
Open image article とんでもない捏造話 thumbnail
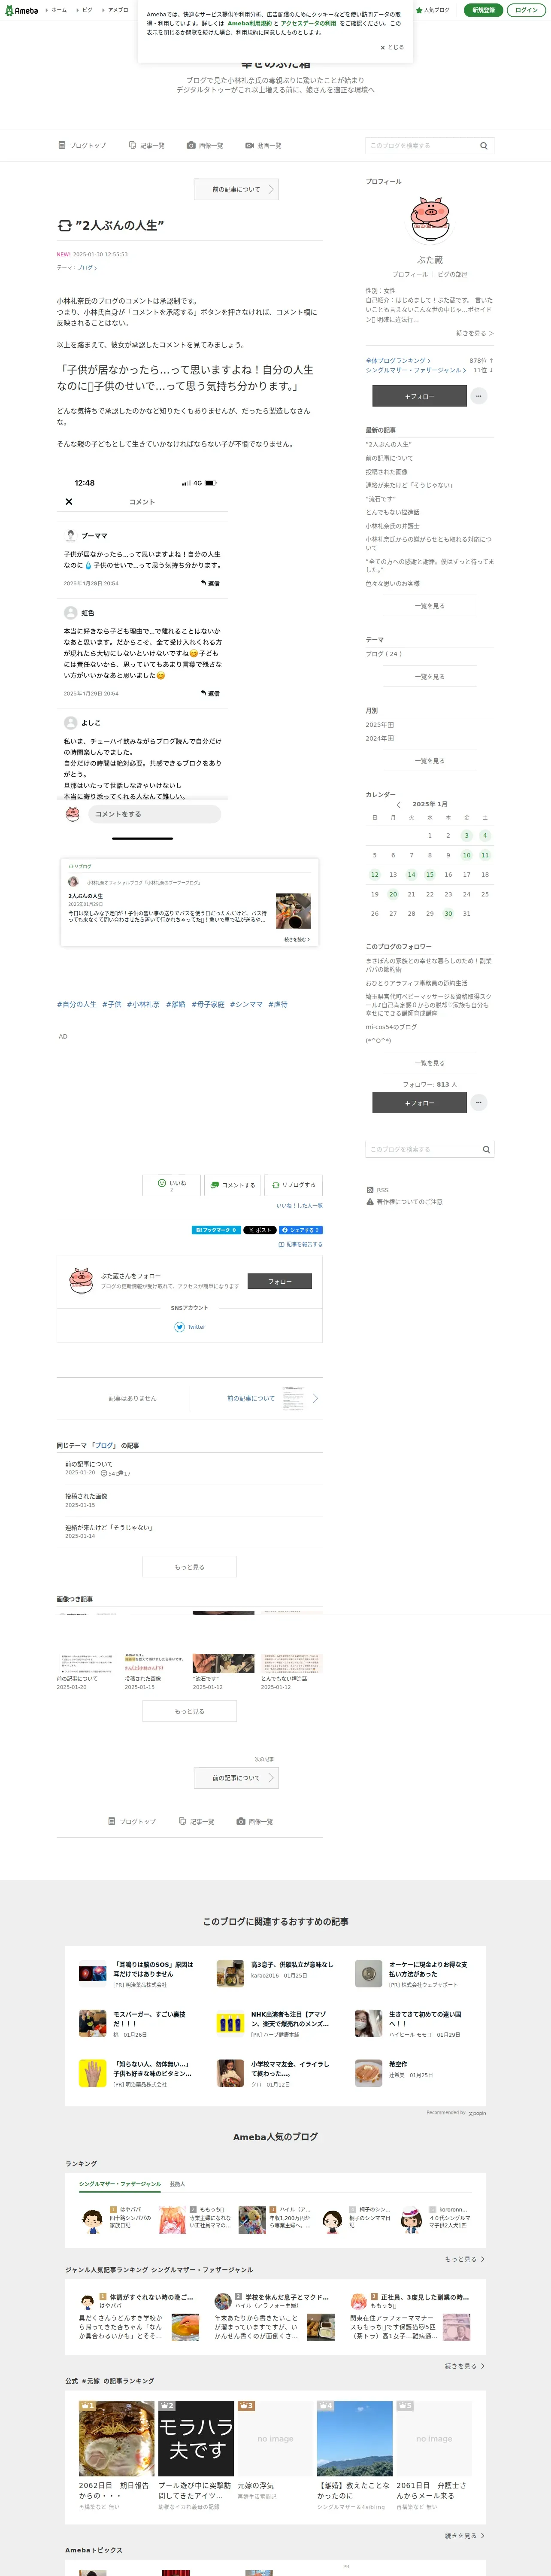click(291, 1663)
